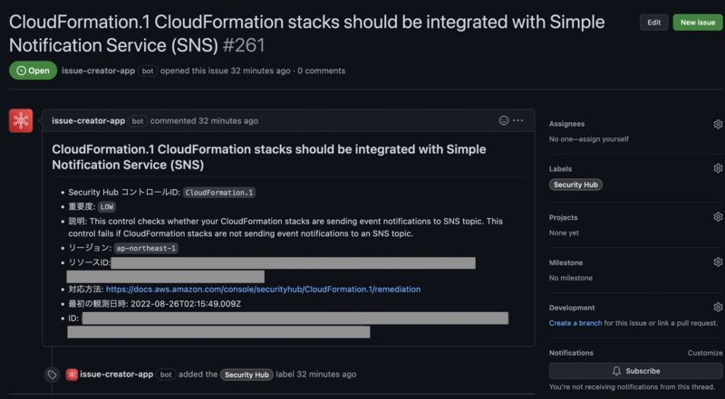
Task: Click the comment body heading CloudFormation.1
Action: [x=268, y=157]
